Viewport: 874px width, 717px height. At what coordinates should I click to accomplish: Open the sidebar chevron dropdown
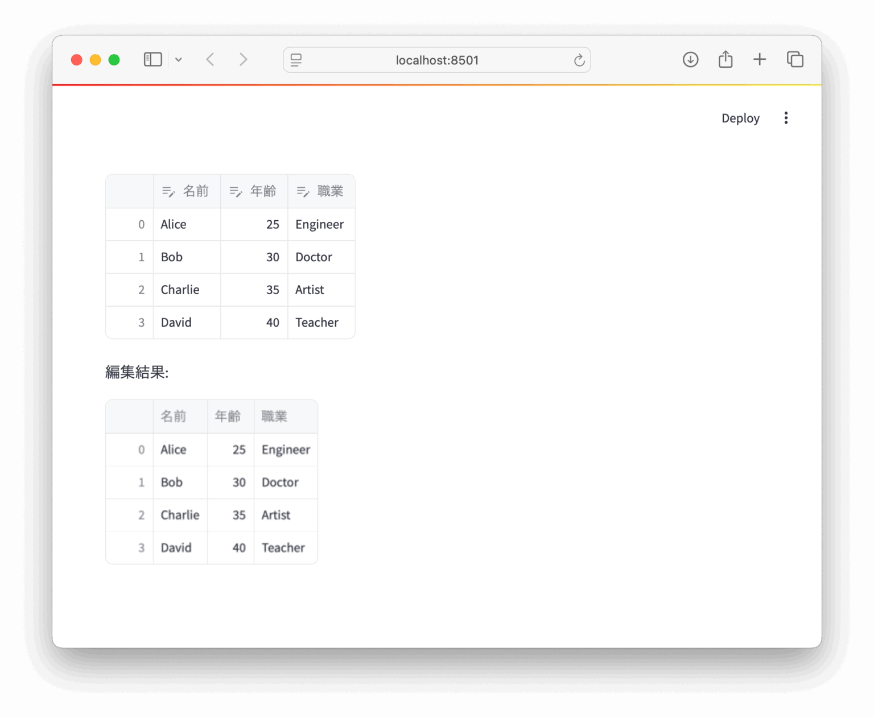(x=179, y=60)
